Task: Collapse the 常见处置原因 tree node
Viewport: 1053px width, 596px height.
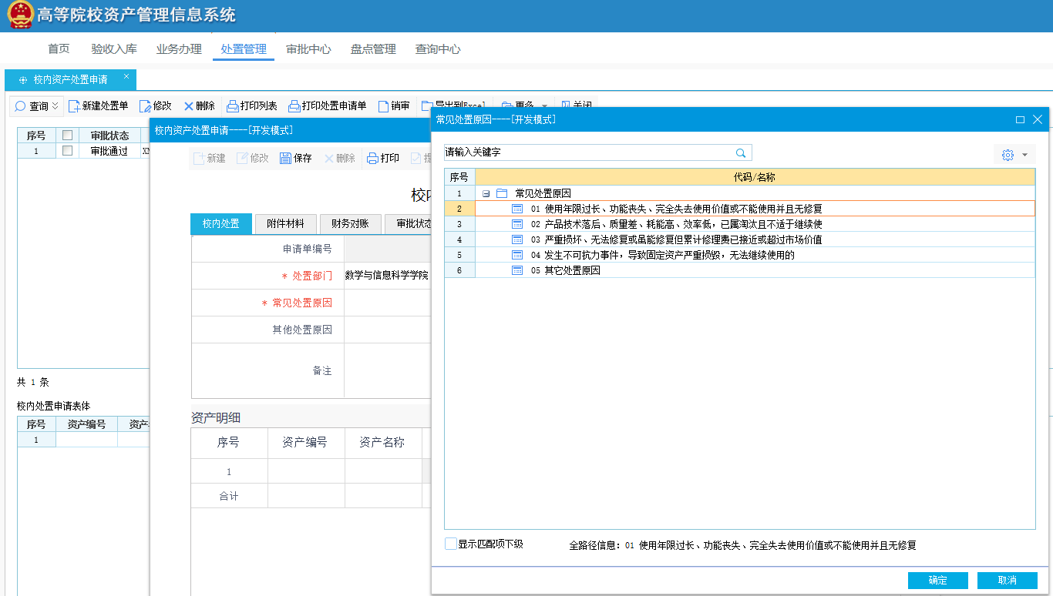Action: coord(486,193)
